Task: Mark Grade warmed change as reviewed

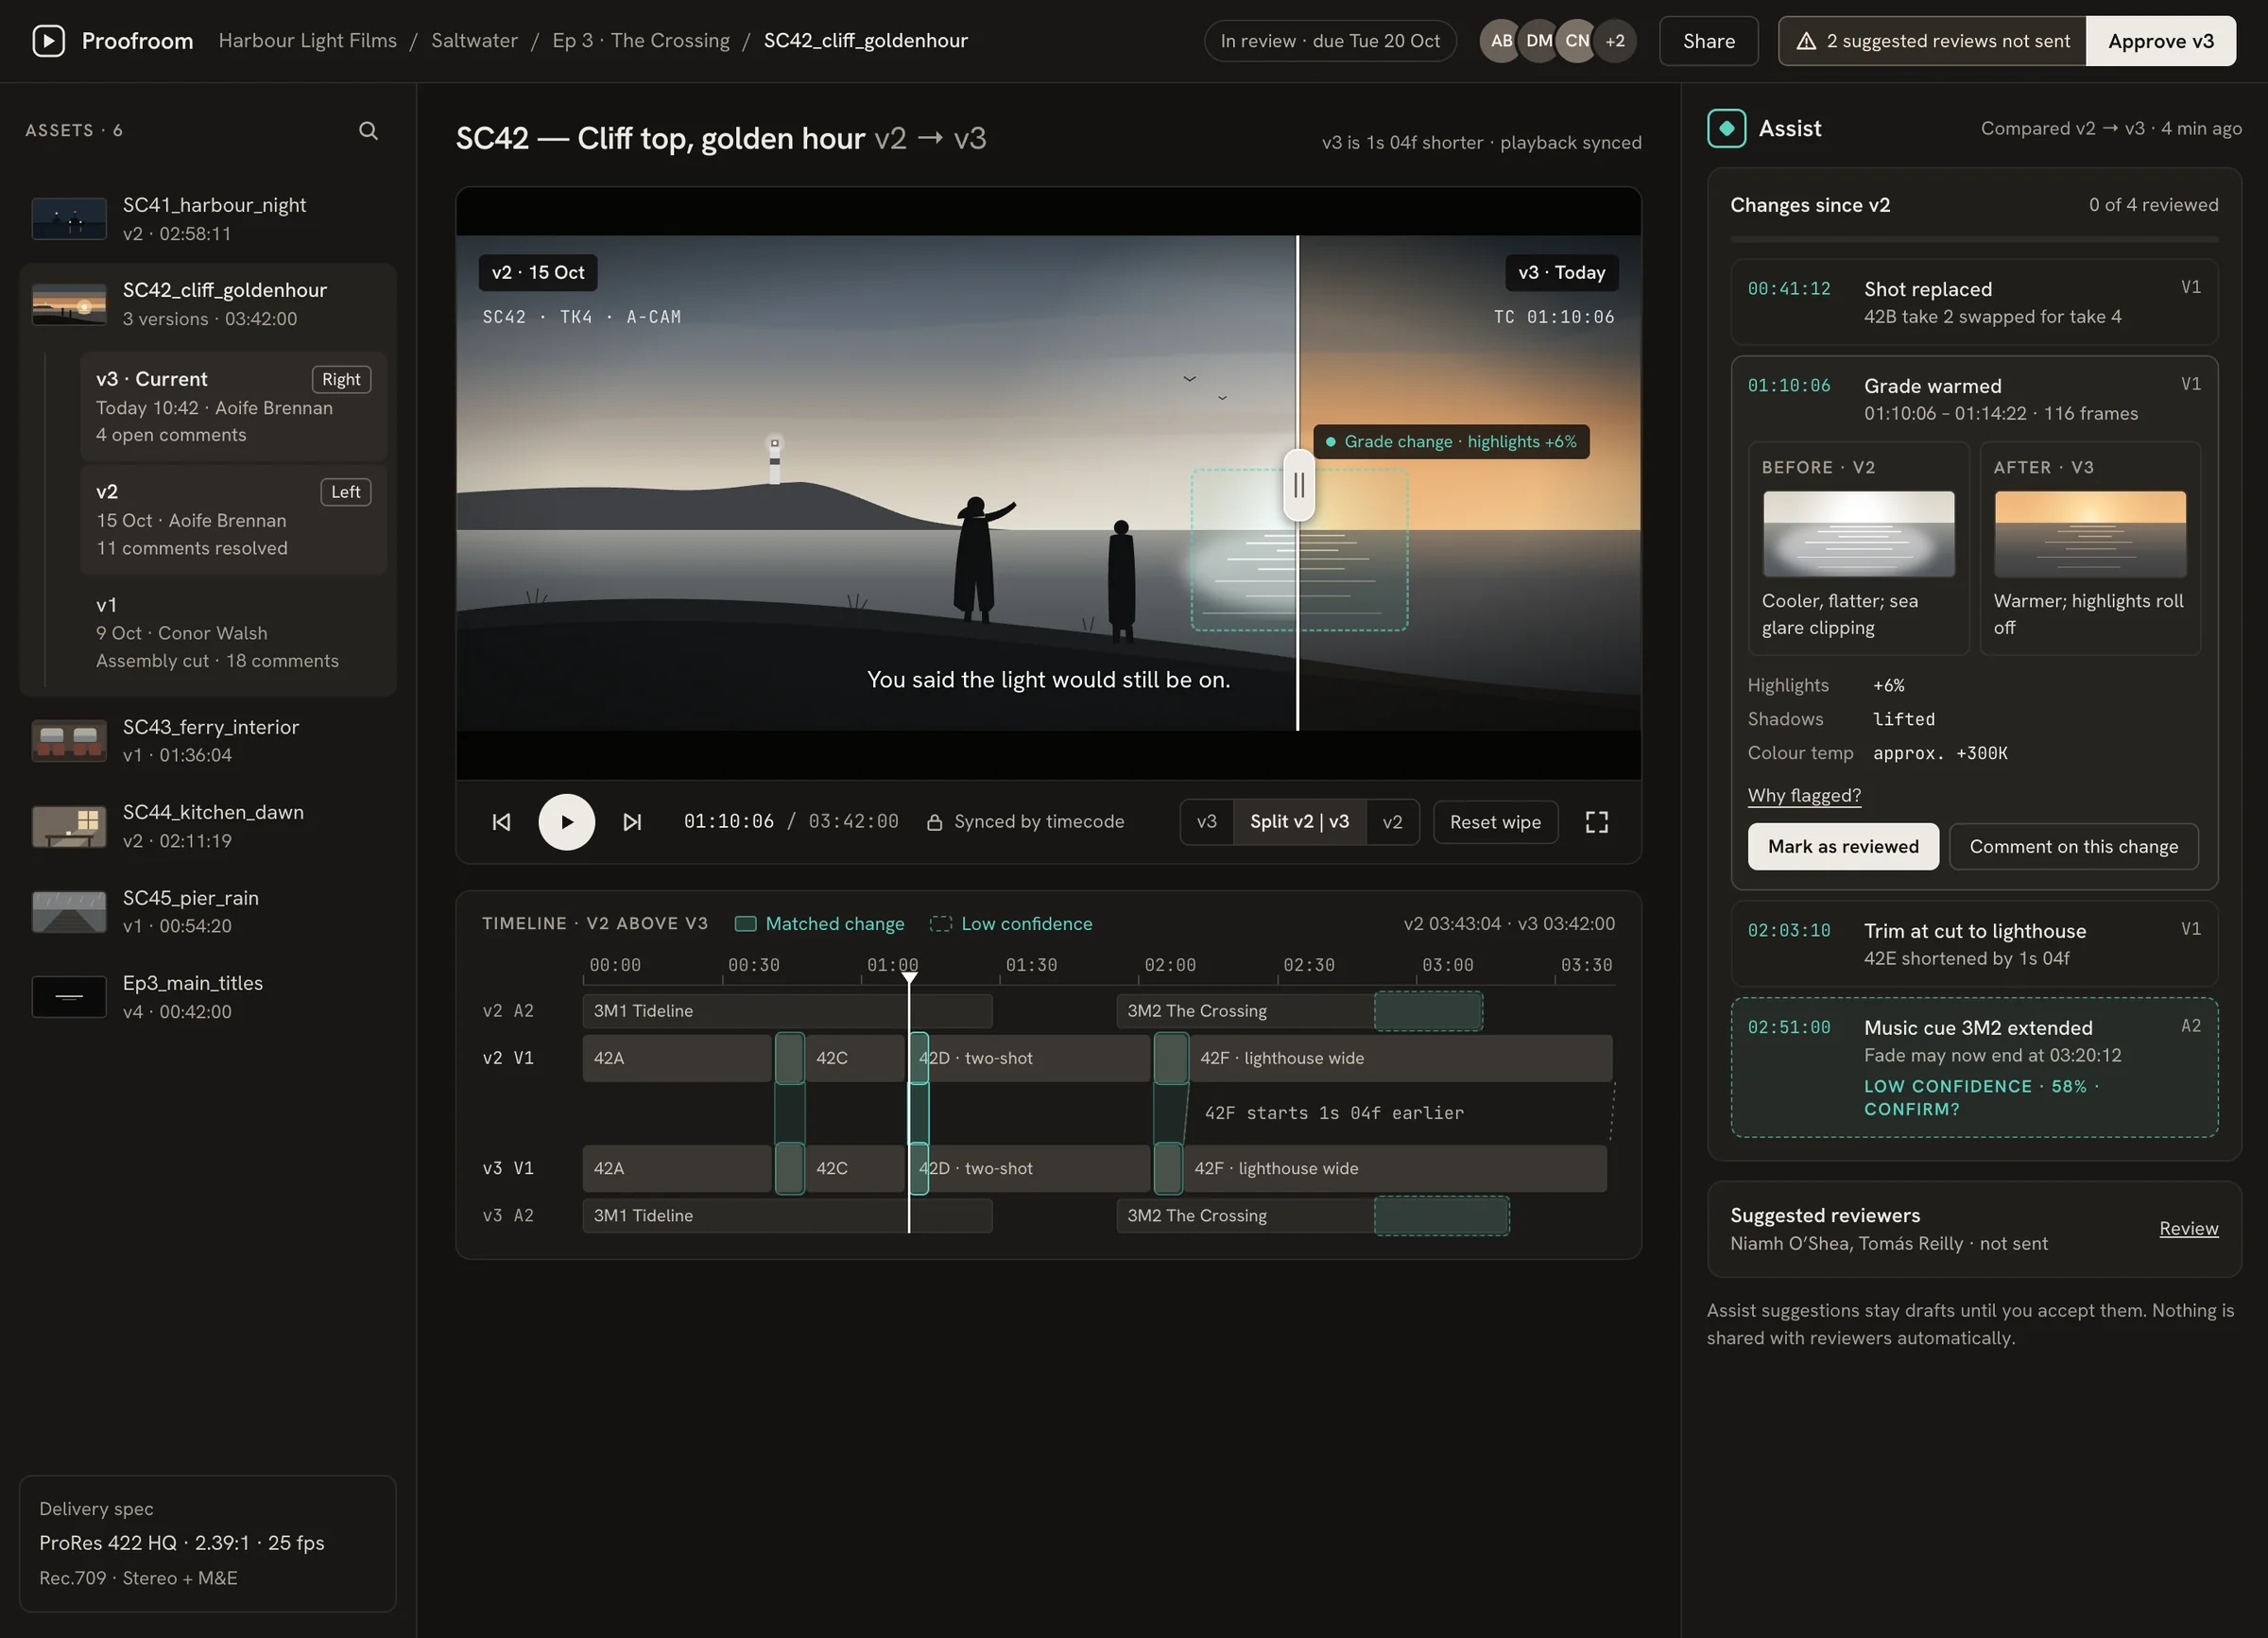Action: (1842, 847)
